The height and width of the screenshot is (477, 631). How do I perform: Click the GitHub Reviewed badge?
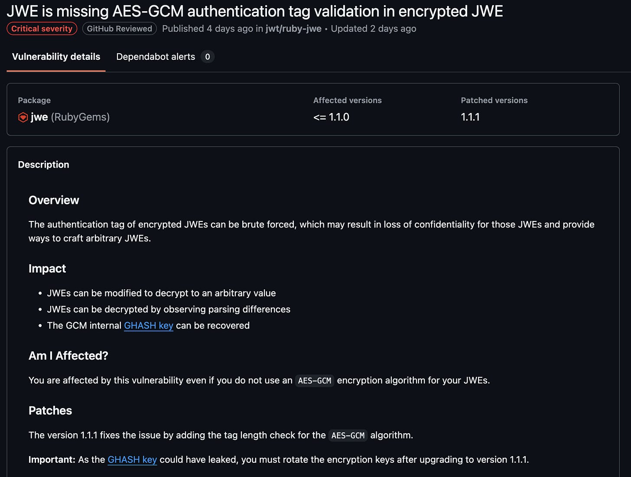(x=119, y=29)
